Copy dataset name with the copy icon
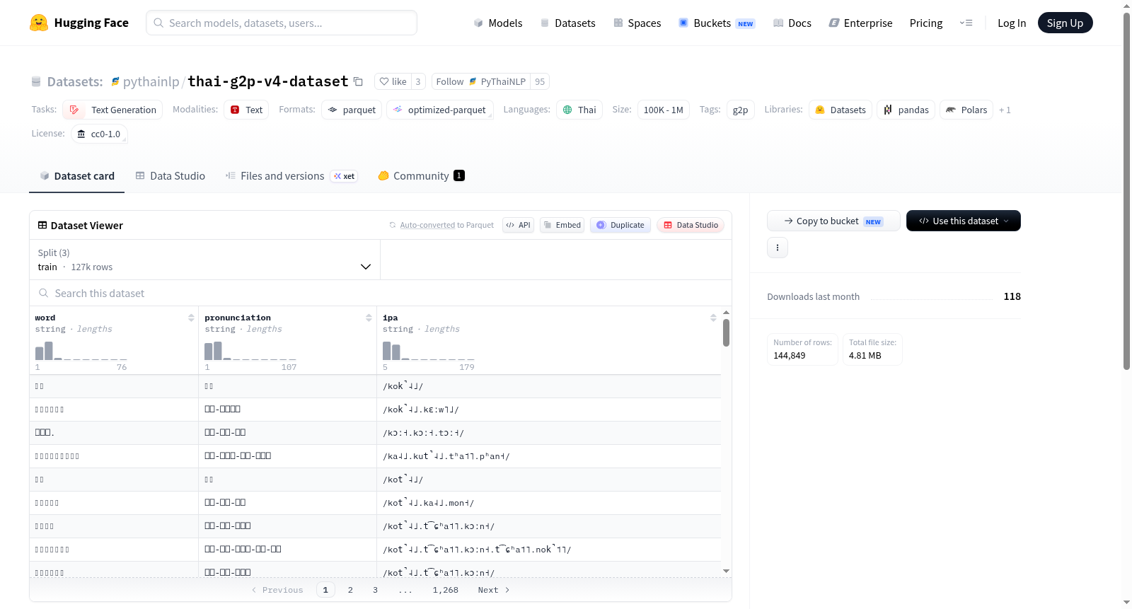The image size is (1132, 609). 358,81
